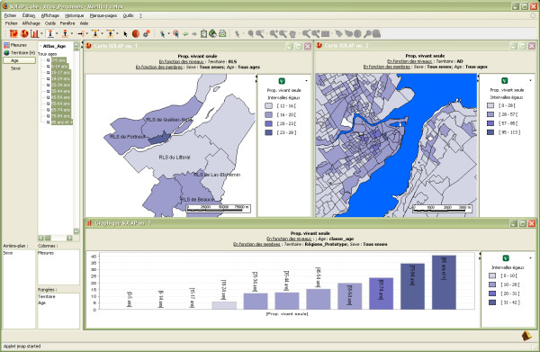Click En fonction des membres link in chart

tap(256, 244)
